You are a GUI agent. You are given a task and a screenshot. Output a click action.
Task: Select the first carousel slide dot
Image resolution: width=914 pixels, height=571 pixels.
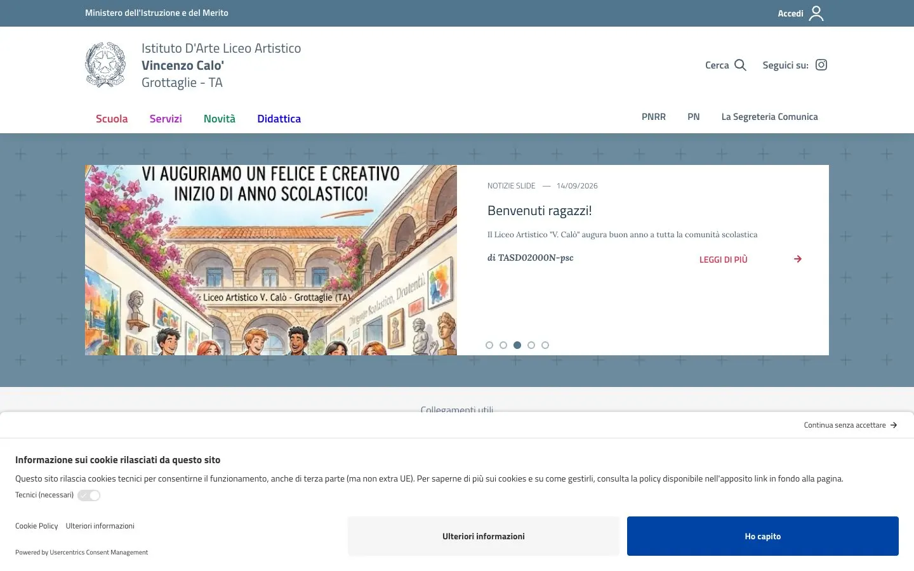coord(489,345)
